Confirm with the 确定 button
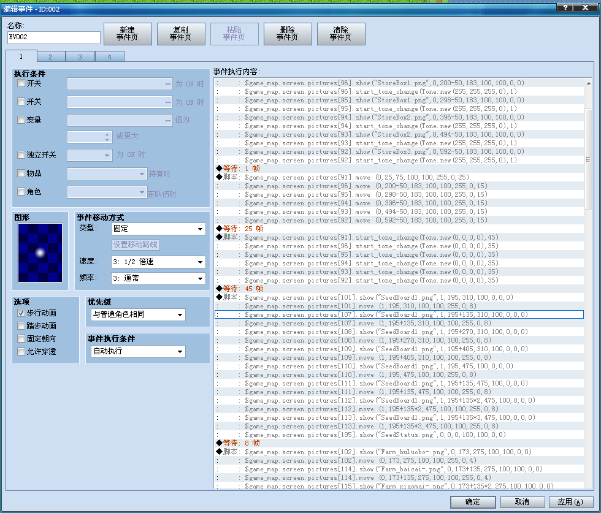 [473, 502]
